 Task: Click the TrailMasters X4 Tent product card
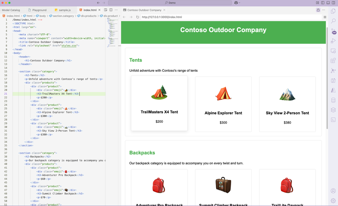pyautogui.click(x=159, y=103)
